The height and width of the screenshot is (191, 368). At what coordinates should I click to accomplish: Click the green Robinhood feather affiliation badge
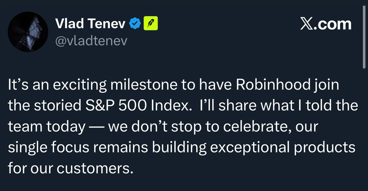point(151,23)
